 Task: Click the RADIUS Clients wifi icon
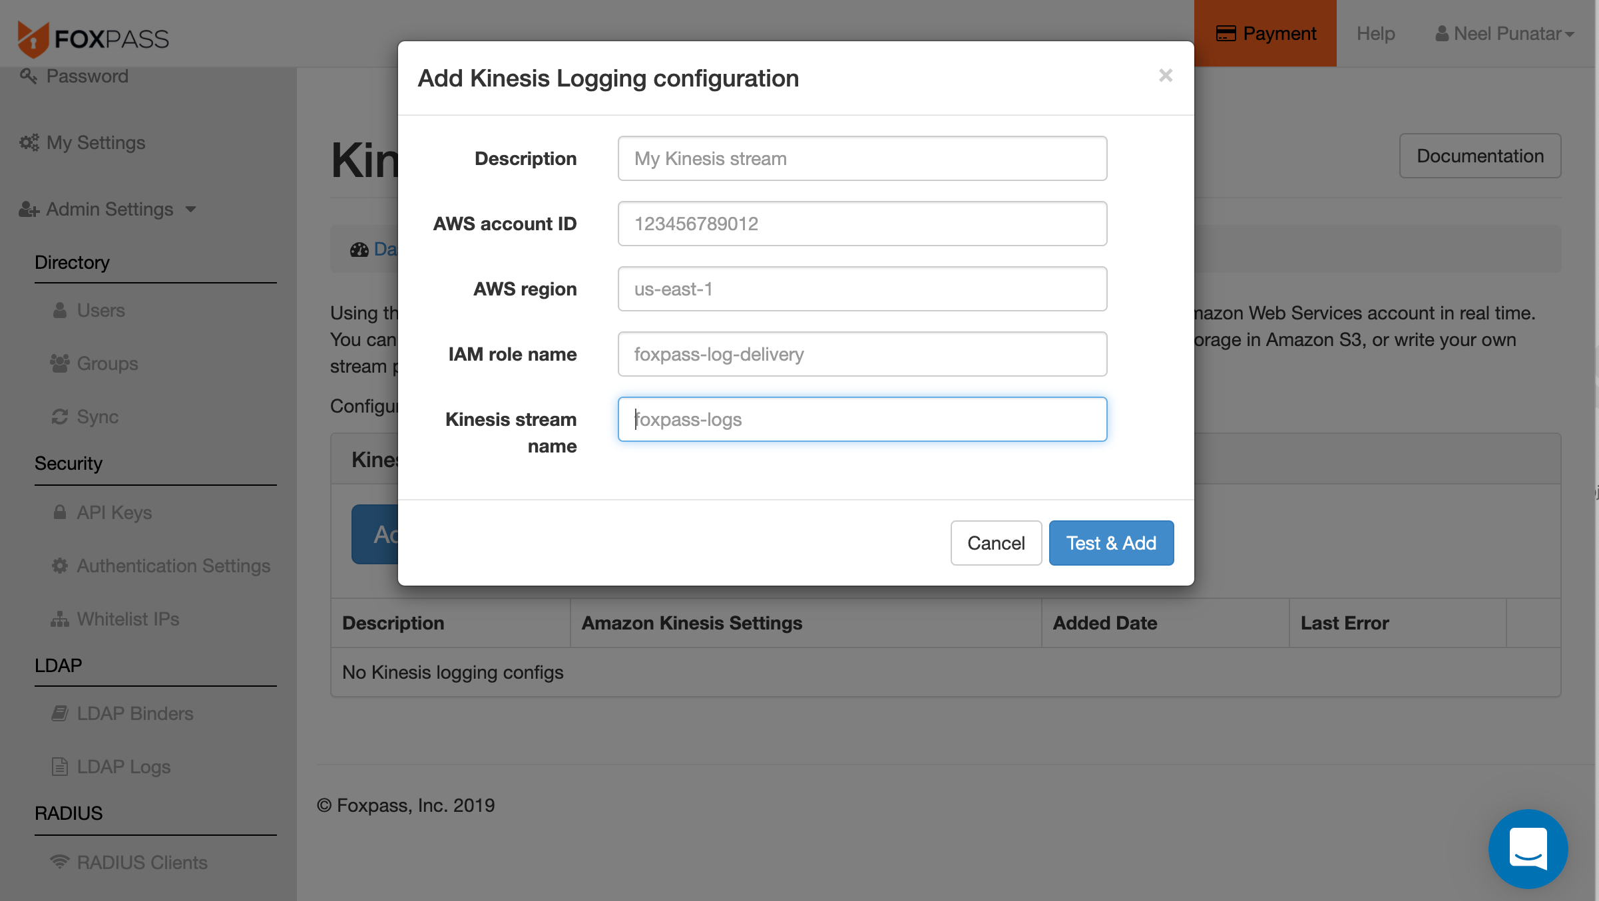pyautogui.click(x=60, y=862)
